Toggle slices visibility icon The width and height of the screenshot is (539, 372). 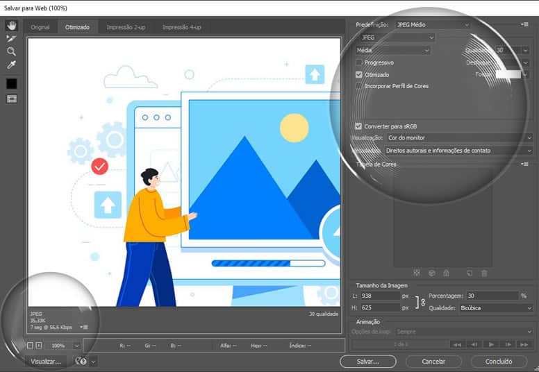tap(11, 99)
